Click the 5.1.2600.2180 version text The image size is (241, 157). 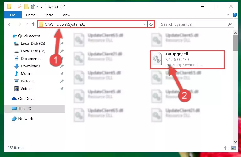pyautogui.click(x=177, y=60)
